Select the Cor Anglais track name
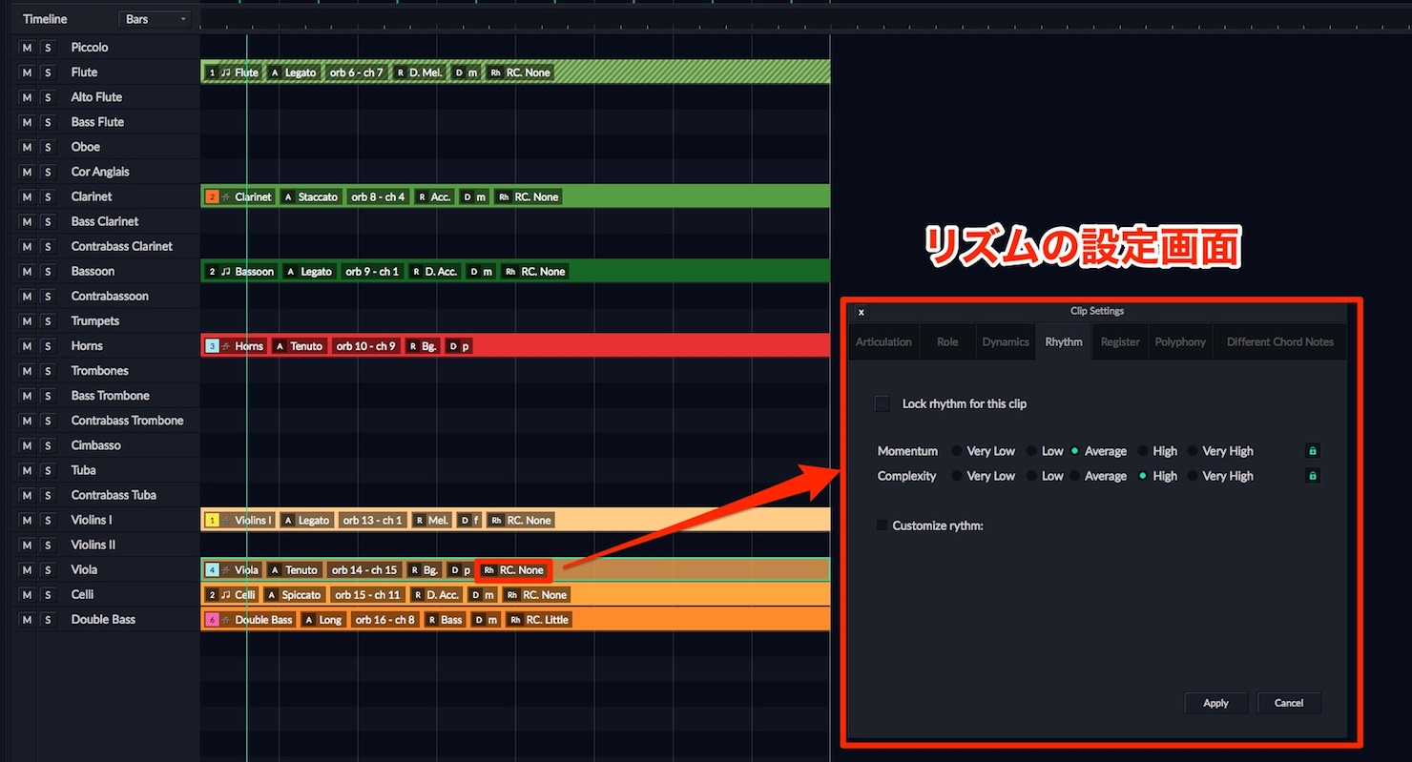Screen dimensions: 1412x762 100,172
